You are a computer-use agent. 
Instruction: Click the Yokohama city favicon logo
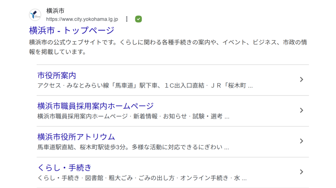pyautogui.click(x=35, y=15)
